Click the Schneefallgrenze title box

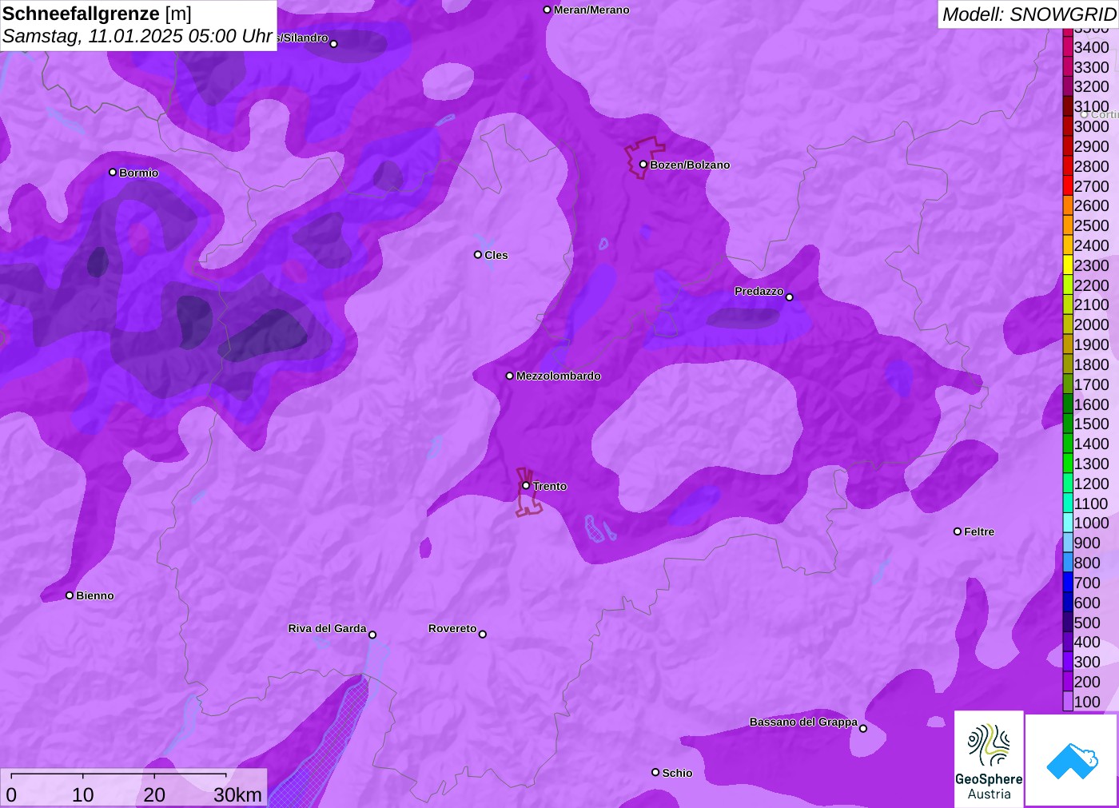click(138, 25)
